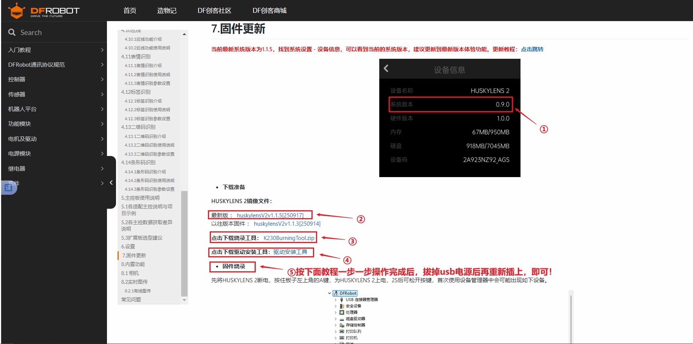Image resolution: width=693 pixels, height=344 pixels.
Task: Click the translate badge icon
Action: pyautogui.click(x=8, y=188)
